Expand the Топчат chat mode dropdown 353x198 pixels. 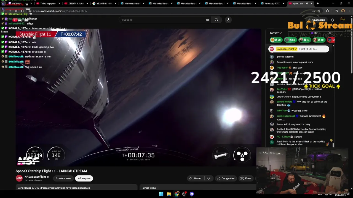coord(276,33)
